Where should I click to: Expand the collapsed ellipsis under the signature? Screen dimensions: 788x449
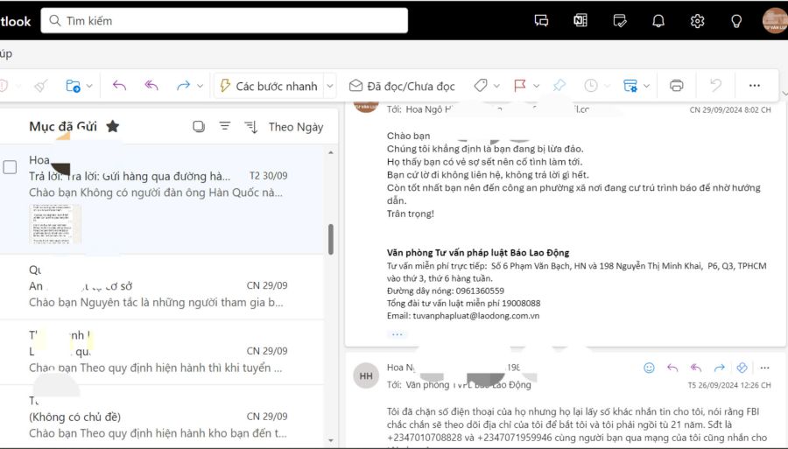coord(397,334)
